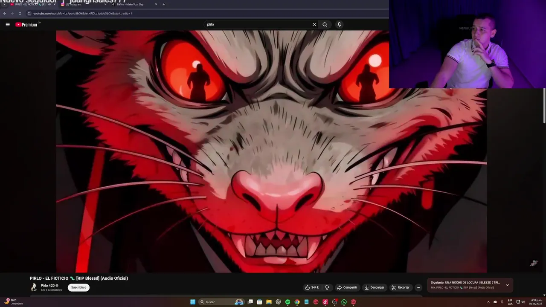
Task: Open ChatGPT from the taskbar
Action: (278, 302)
